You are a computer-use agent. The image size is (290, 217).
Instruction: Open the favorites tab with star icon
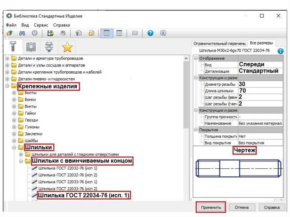click(67, 47)
